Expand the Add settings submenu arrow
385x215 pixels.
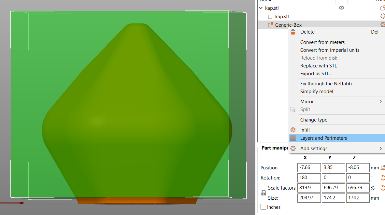tap(380, 148)
